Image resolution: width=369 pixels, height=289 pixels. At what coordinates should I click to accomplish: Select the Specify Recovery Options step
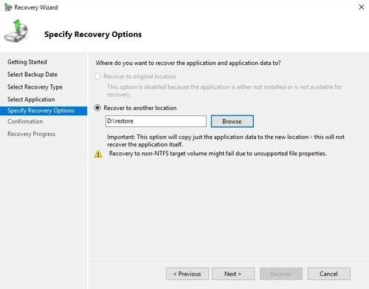click(44, 111)
